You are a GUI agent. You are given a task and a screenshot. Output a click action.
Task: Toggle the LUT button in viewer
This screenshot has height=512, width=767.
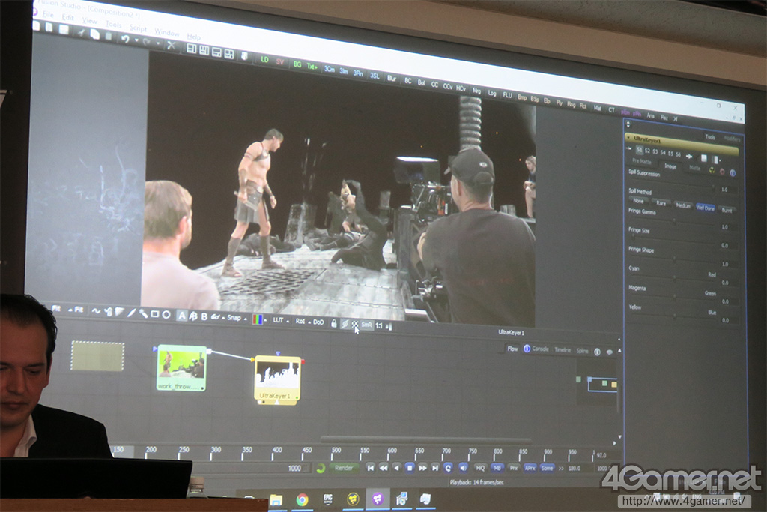point(279,320)
